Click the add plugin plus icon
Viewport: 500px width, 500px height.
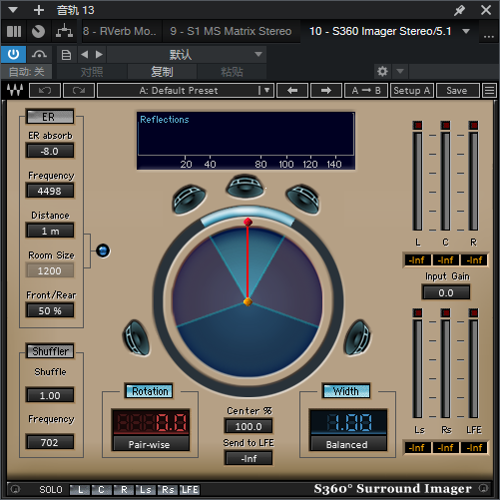click(x=39, y=10)
